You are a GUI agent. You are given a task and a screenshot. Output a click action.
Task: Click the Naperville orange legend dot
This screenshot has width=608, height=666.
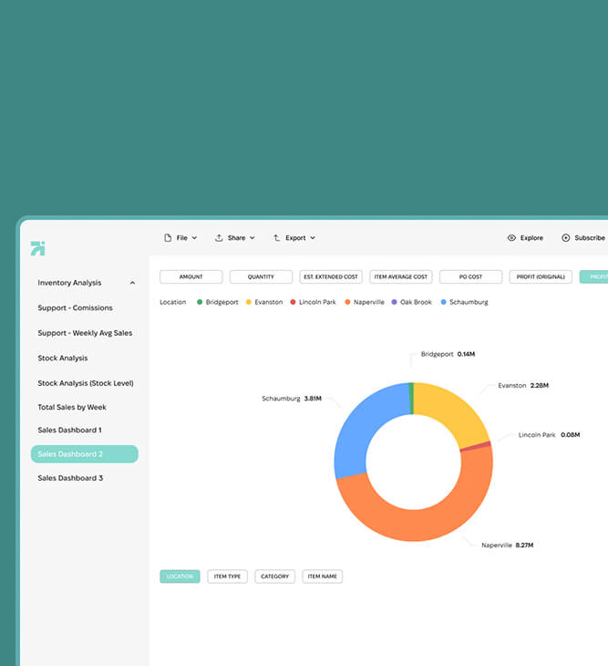point(346,302)
